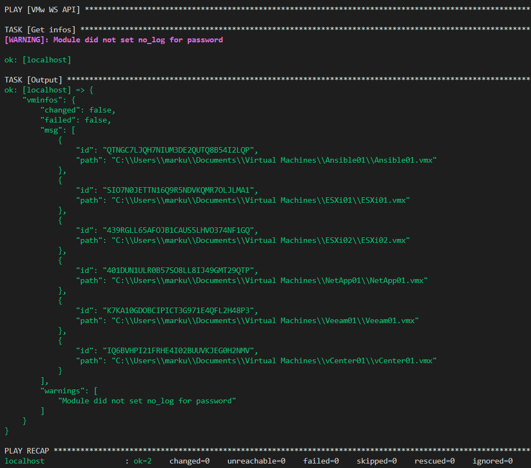Click the id starting with K7KA10GDOB
This screenshot has width=531, height=468.
point(178,310)
